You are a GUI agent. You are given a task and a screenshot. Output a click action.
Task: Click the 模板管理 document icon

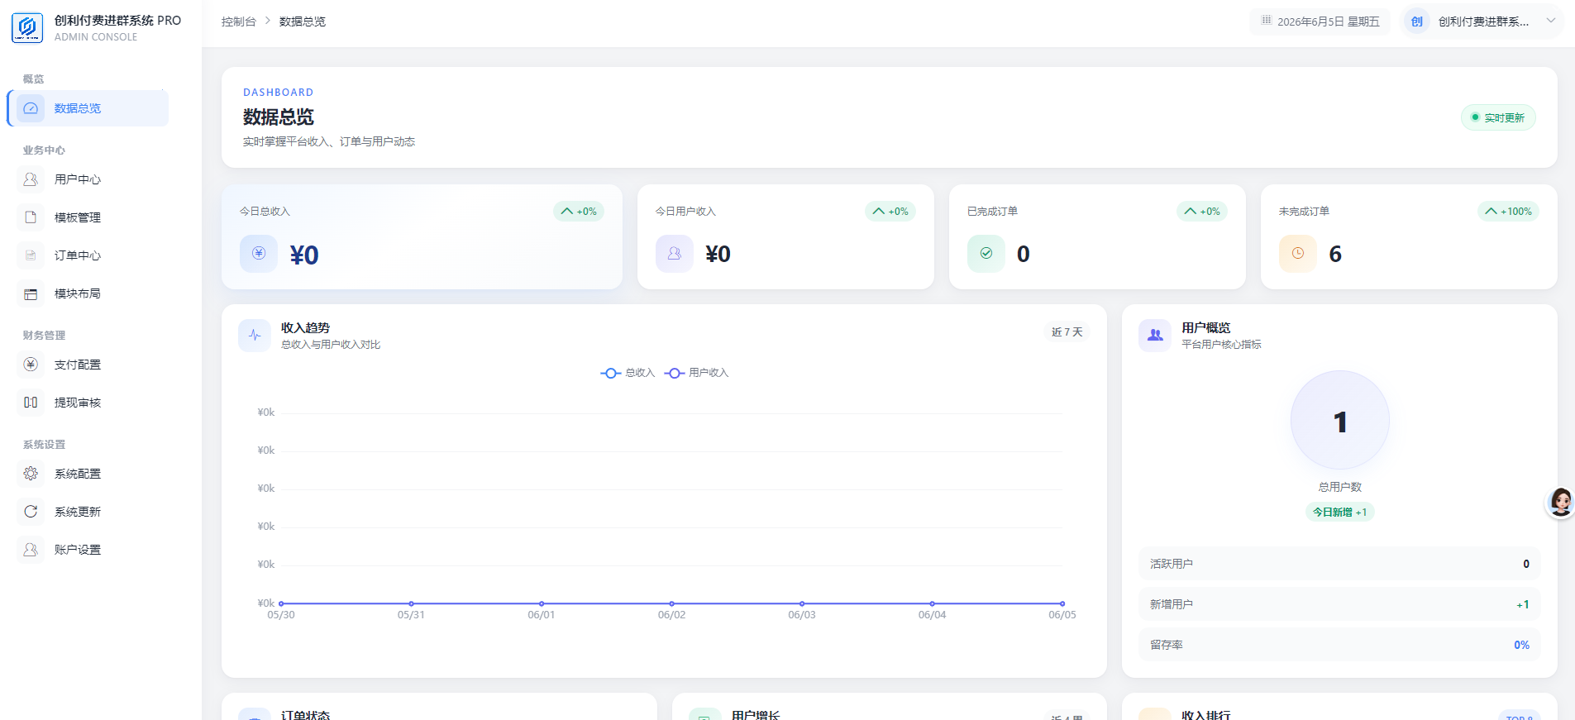tap(31, 217)
